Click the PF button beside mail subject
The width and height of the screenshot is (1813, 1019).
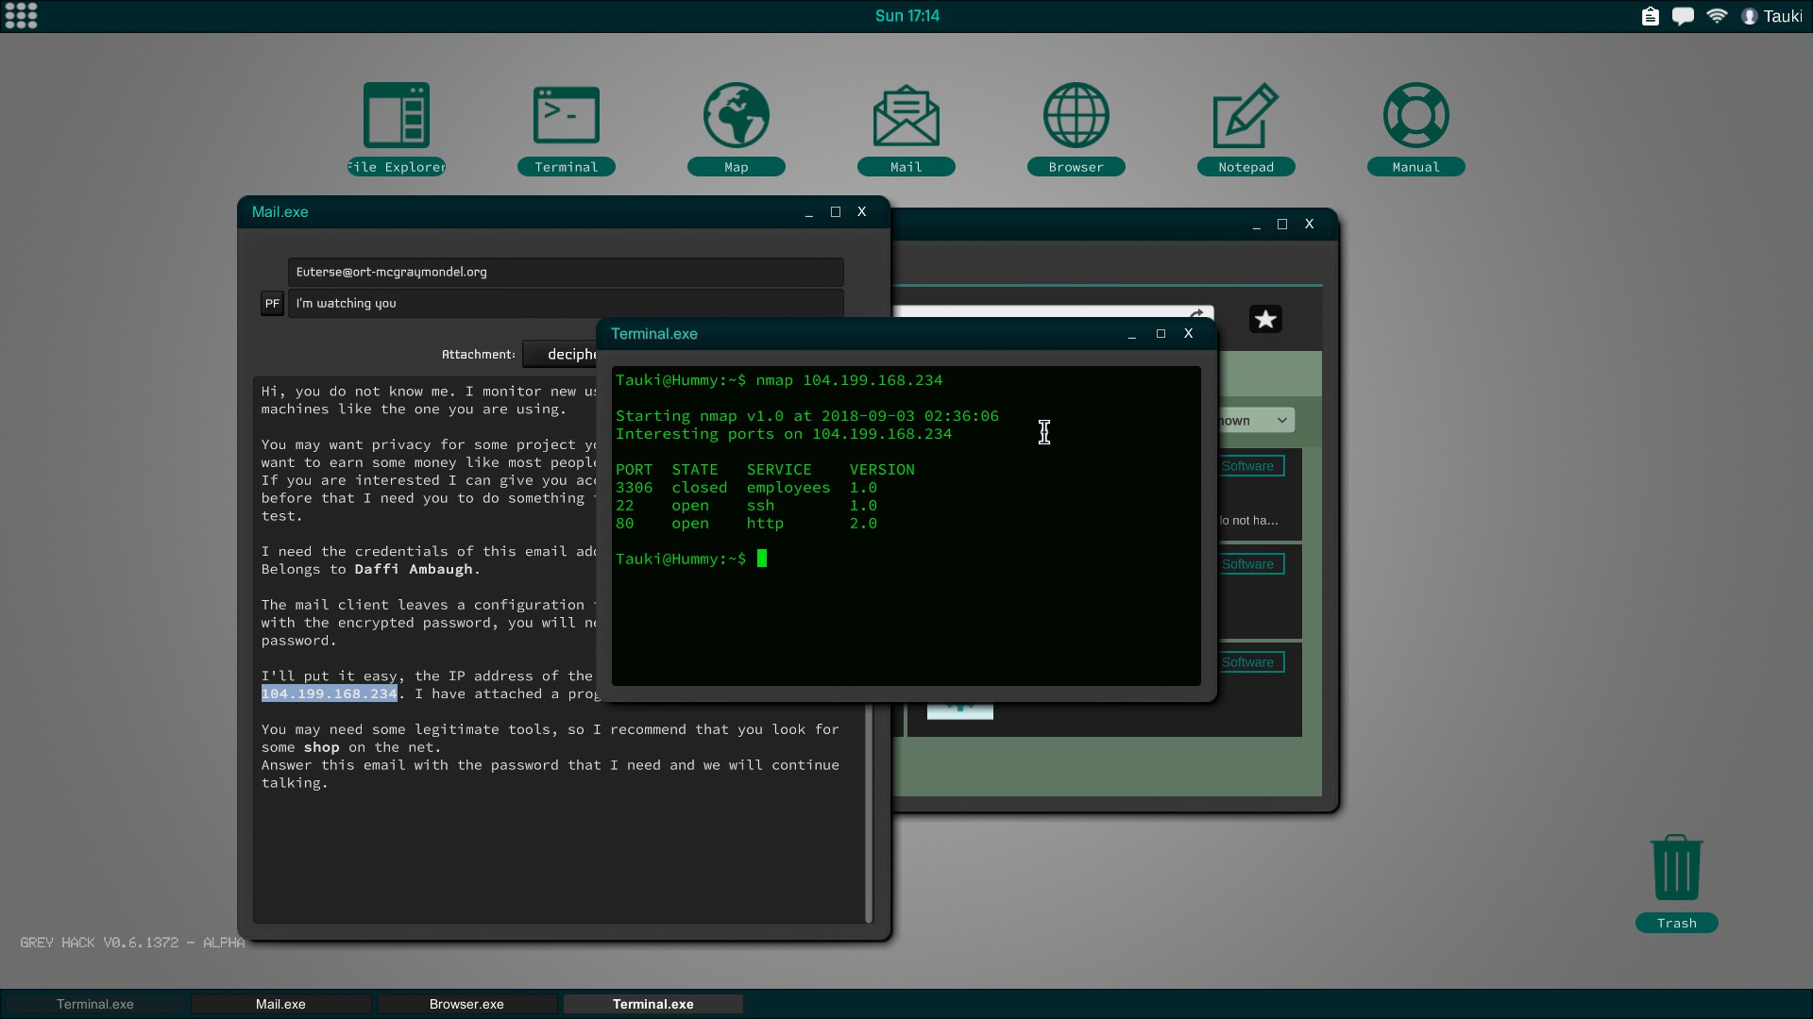pyautogui.click(x=272, y=304)
